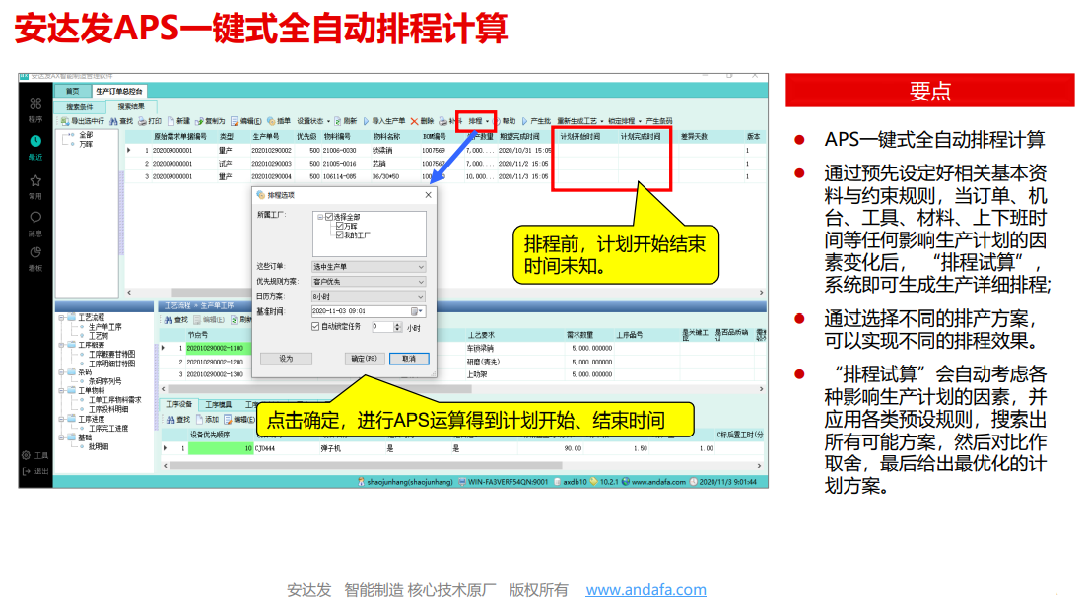
Task: Open the 排程 toolbar dropdown
Action: [478, 121]
